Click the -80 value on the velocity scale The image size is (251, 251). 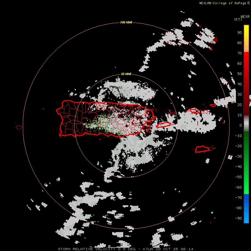tap(238, 208)
